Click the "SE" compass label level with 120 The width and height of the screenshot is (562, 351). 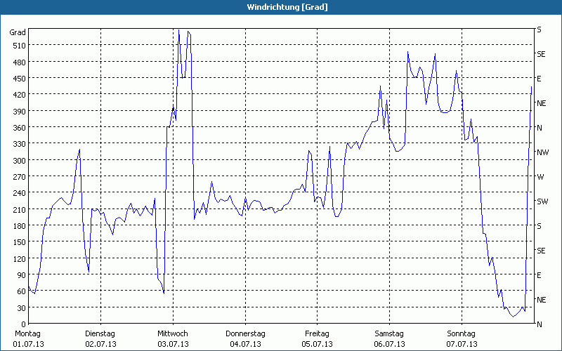(541, 251)
